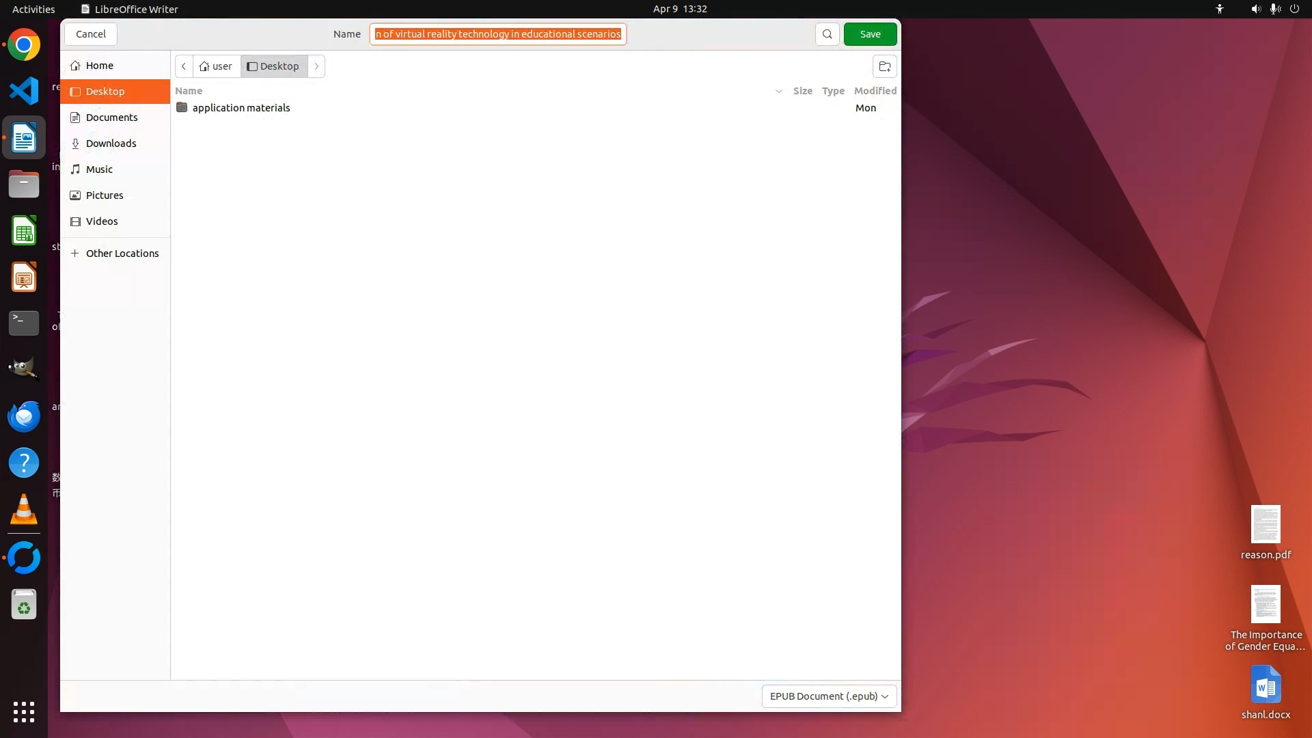Open the Pictures sidebar location
The height and width of the screenshot is (738, 1312).
click(x=105, y=195)
